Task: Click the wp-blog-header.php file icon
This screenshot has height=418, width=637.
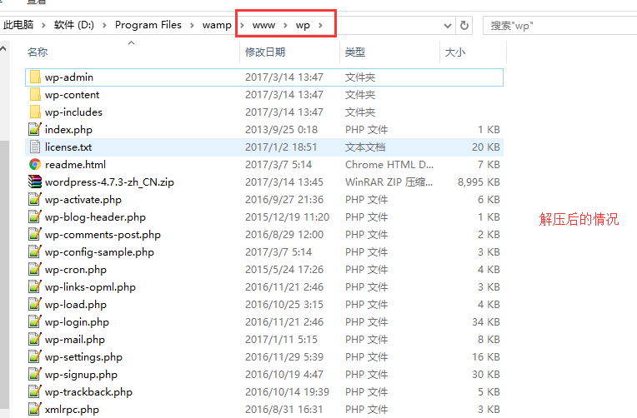Action: click(35, 216)
